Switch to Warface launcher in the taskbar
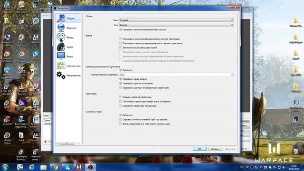Viewport: 304px width, 171px height. pos(79,167)
